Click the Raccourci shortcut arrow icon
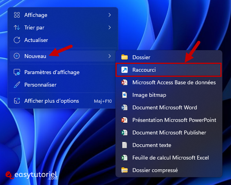This screenshot has width=231, height=185. (125, 70)
